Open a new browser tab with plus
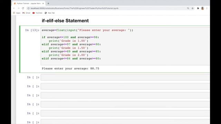The image size is (221, 124). tap(48, 3)
